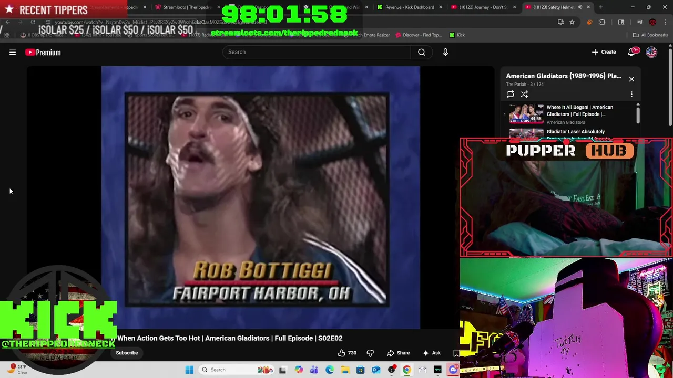Viewport: 673px width, 378px height.
Task: Open OBS Studio on the taskbar
Action: (392, 370)
